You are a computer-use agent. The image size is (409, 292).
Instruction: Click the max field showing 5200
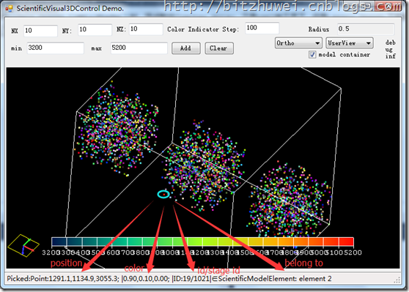[139, 48]
